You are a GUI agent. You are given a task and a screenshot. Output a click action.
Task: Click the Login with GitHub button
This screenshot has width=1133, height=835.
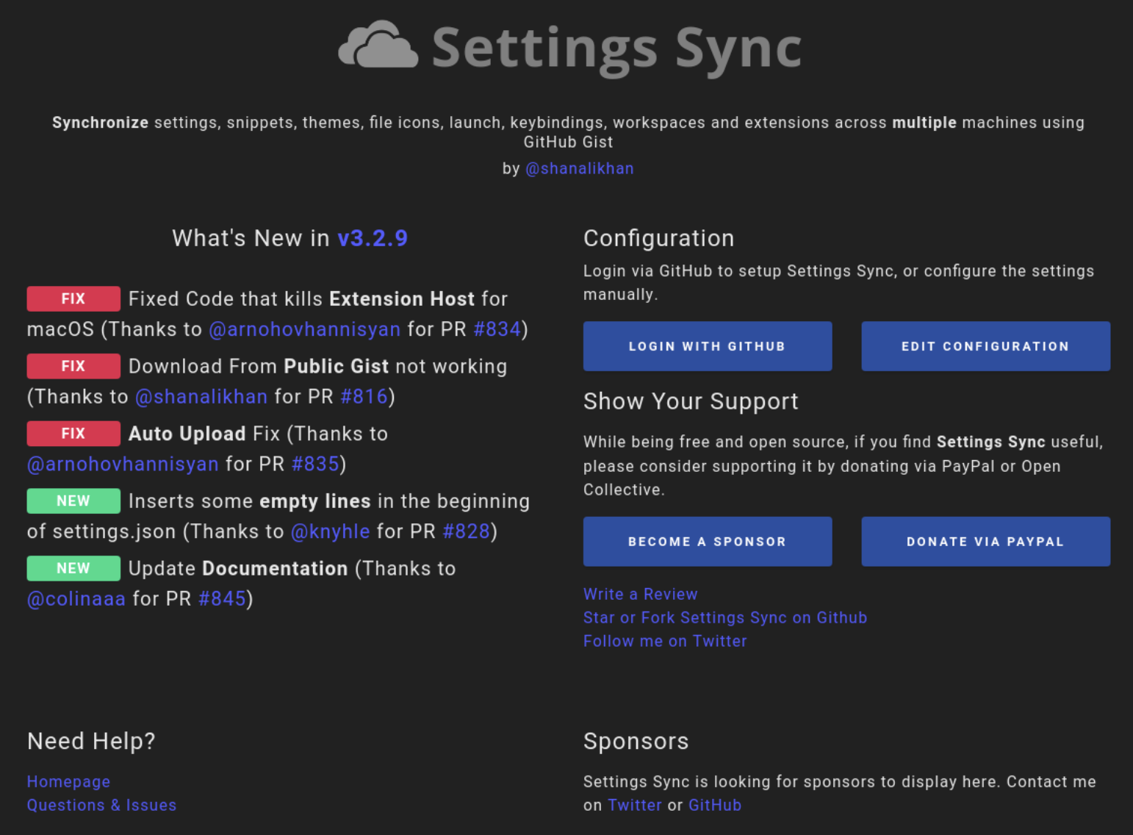tap(707, 346)
